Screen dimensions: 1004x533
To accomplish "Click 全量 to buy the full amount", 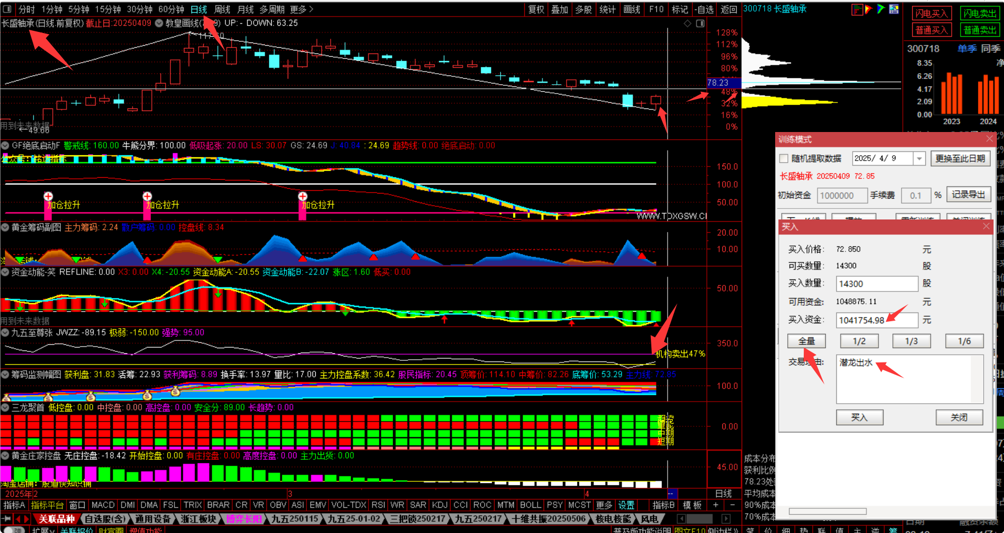I will tap(807, 341).
